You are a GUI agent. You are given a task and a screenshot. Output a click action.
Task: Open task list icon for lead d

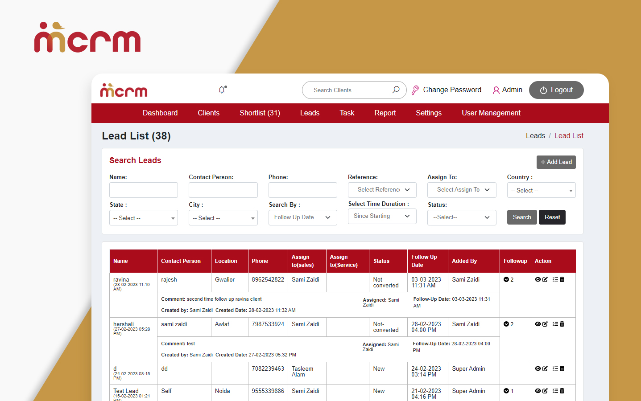(x=555, y=368)
